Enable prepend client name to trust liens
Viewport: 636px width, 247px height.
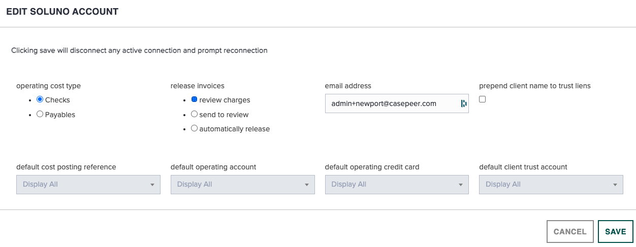coord(483,99)
